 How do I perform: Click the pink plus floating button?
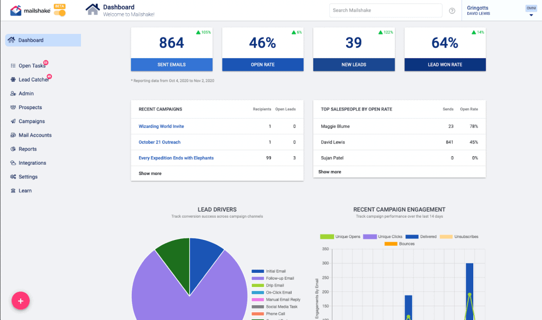pyautogui.click(x=21, y=301)
